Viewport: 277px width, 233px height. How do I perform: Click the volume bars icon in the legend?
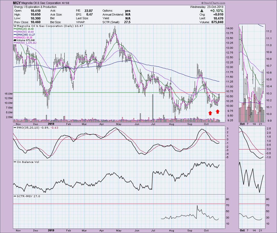(15, 40)
